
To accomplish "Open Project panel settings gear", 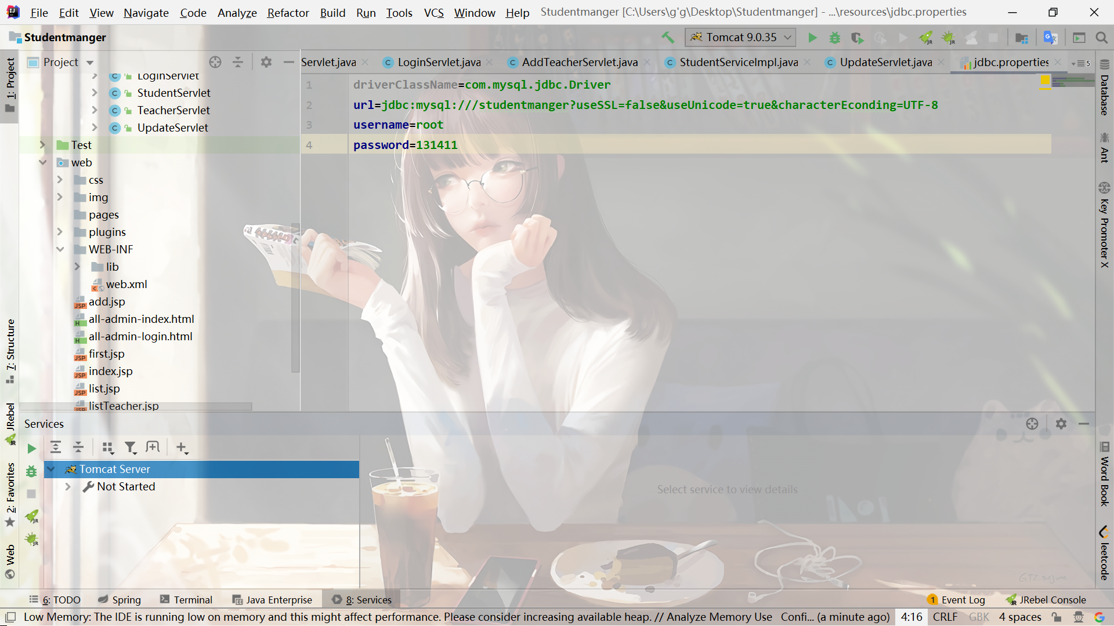I will point(266,62).
